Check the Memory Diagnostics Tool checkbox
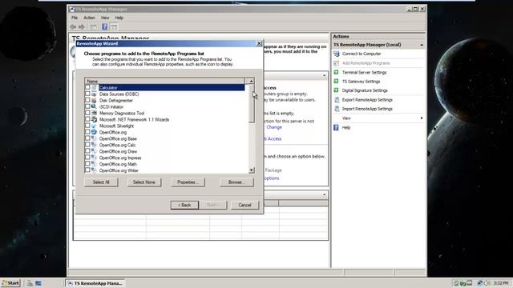 coord(87,113)
